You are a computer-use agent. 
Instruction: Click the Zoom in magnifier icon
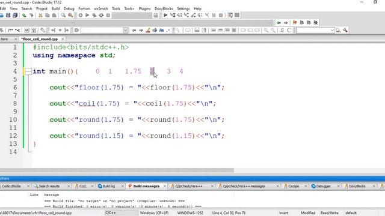266,30
